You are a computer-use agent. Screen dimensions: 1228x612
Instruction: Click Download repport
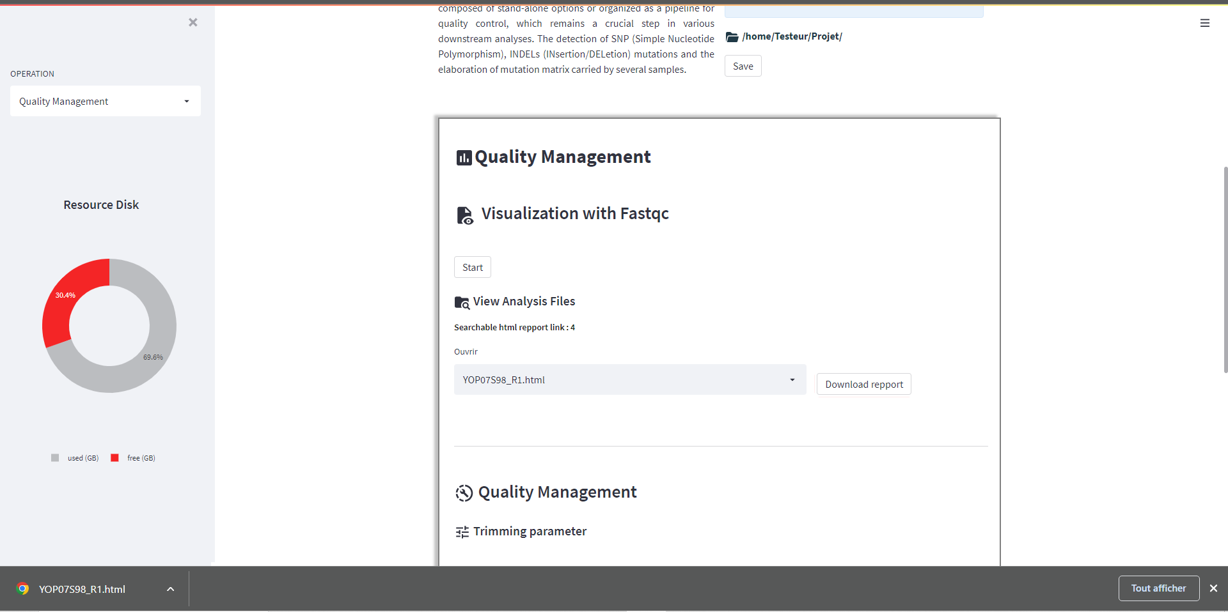(x=864, y=384)
